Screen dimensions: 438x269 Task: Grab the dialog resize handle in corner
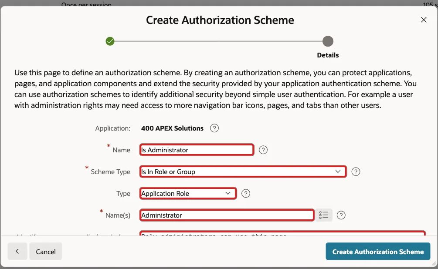(x=434, y=264)
